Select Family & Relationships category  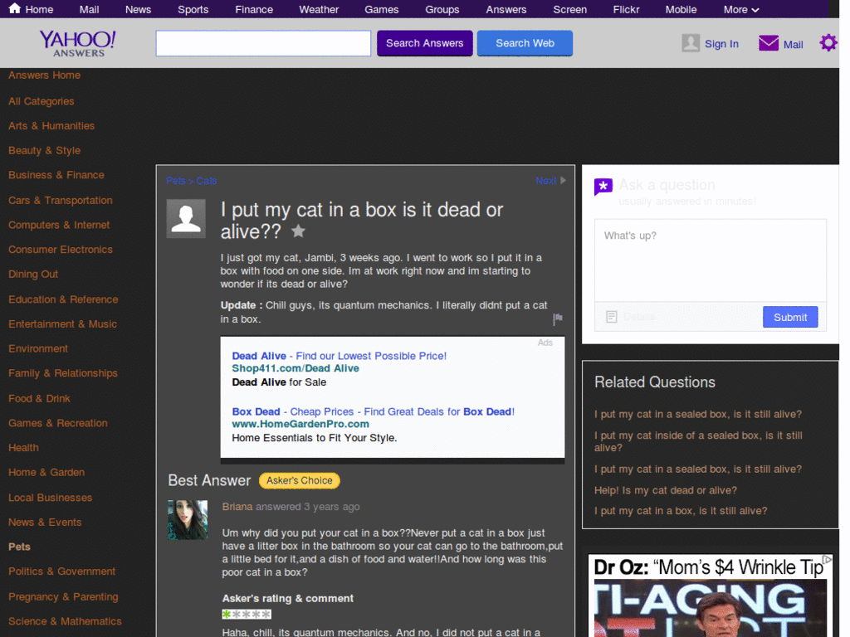coord(63,373)
